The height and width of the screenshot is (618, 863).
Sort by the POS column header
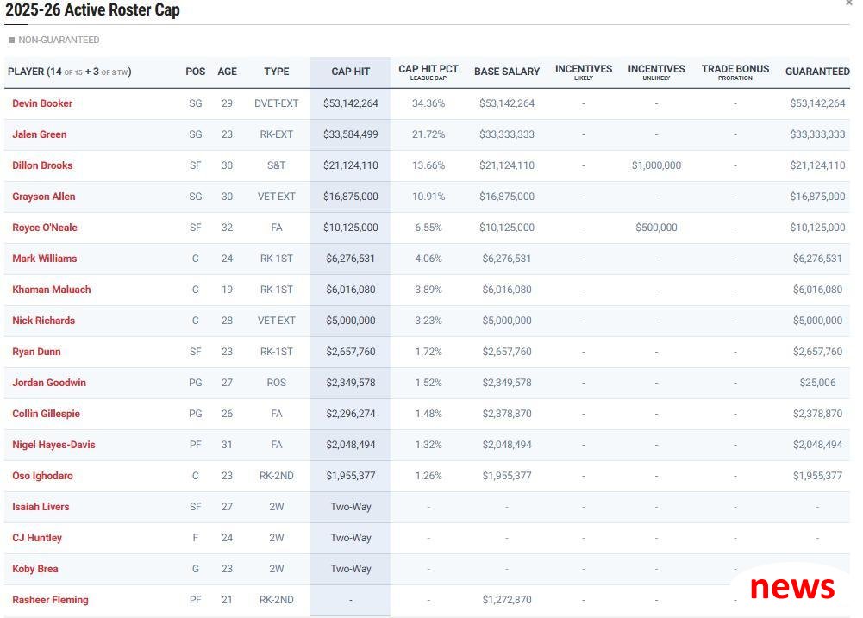click(196, 72)
